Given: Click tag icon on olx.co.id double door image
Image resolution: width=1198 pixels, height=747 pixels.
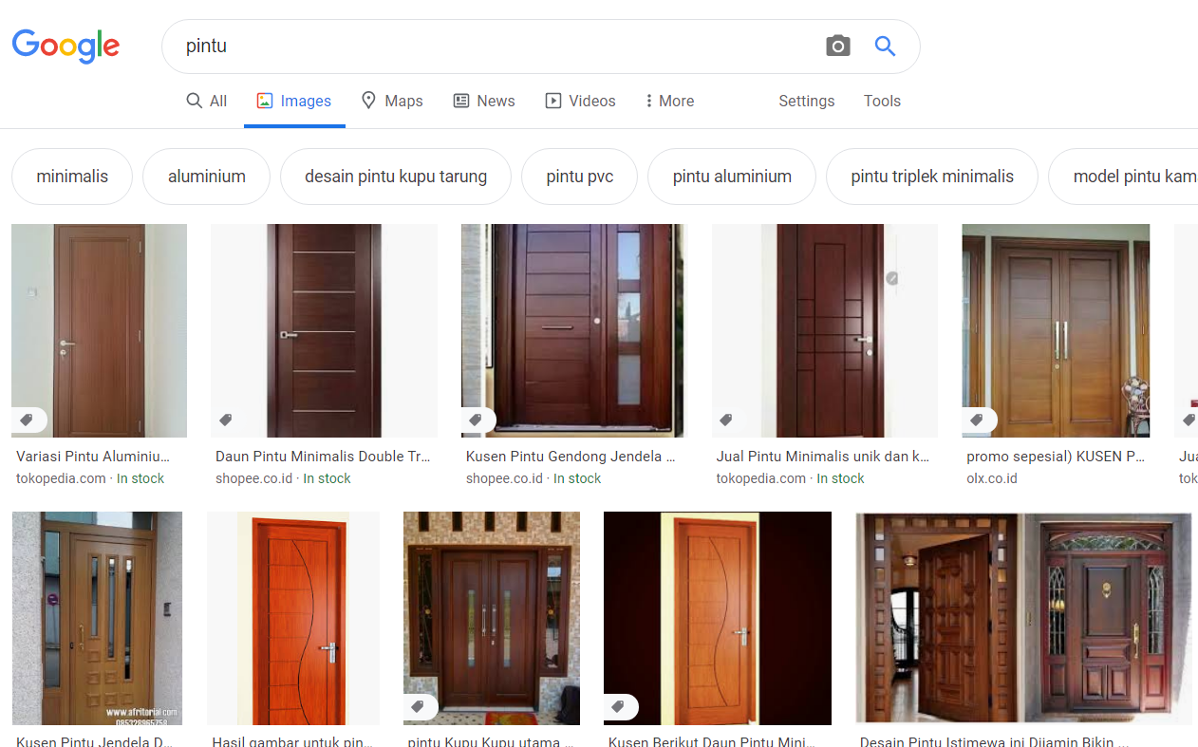Looking at the screenshot, I should click(x=976, y=420).
